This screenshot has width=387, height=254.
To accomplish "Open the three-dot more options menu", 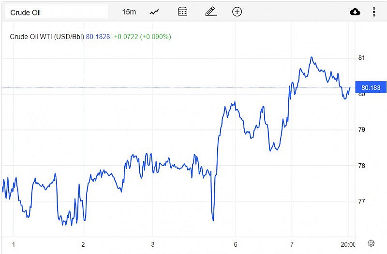I will pyautogui.click(x=374, y=12).
